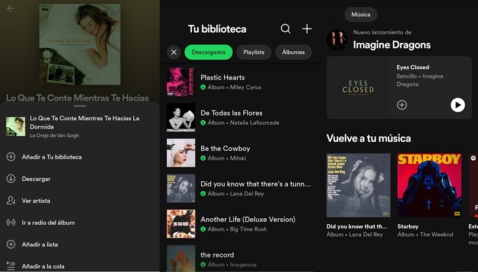Click 'Did you know that th...' caption under cover

(x=357, y=226)
